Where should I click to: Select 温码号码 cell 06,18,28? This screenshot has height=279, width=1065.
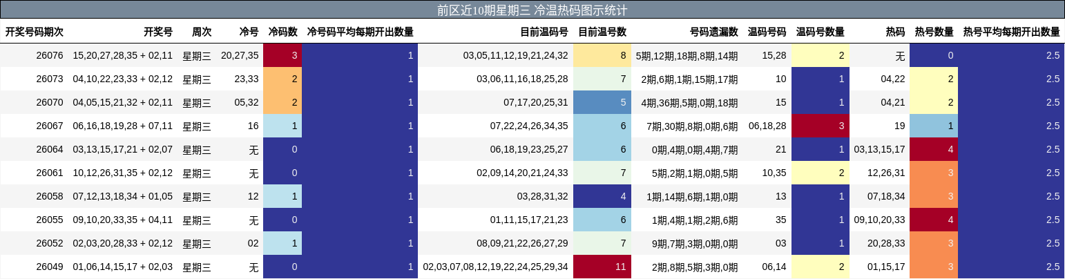[x=767, y=126]
